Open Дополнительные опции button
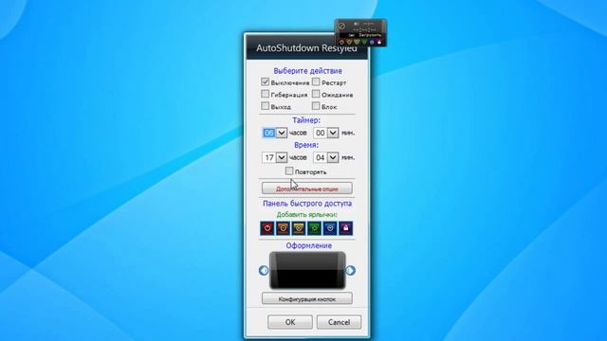The image size is (607, 341). coord(307,188)
